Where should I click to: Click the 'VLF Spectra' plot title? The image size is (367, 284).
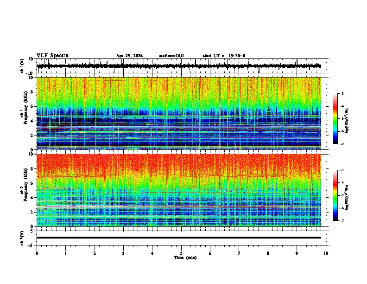[x=52, y=55]
